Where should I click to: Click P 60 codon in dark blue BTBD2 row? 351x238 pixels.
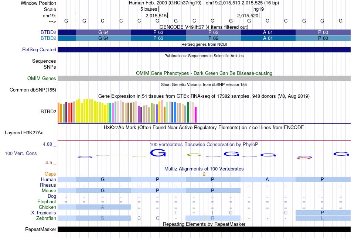(323, 32)
